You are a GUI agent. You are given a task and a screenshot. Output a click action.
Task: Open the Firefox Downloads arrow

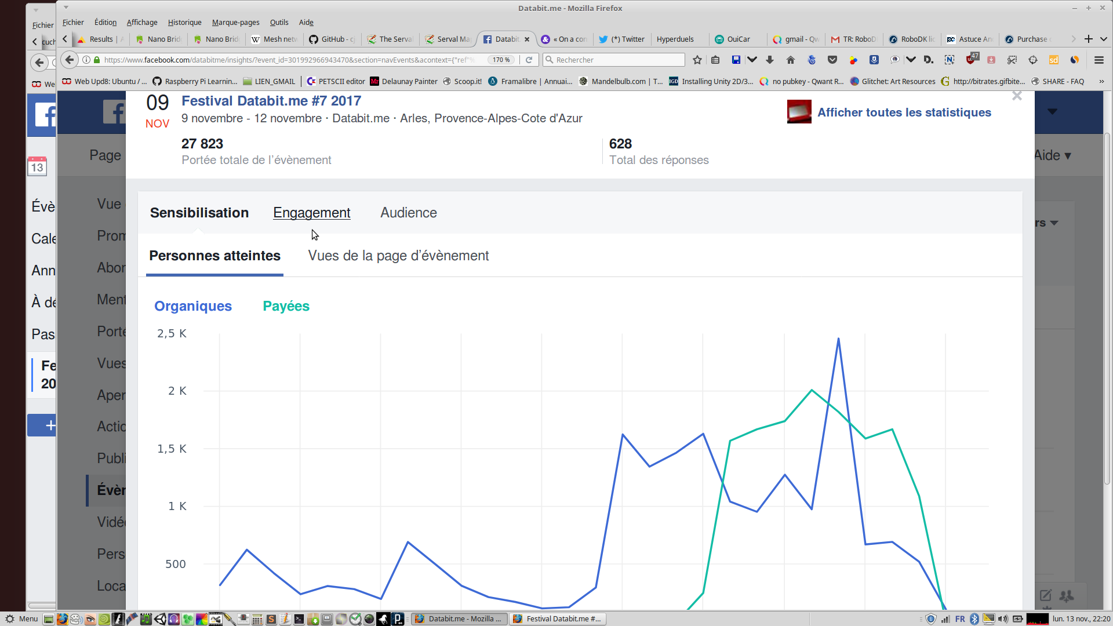tap(770, 60)
